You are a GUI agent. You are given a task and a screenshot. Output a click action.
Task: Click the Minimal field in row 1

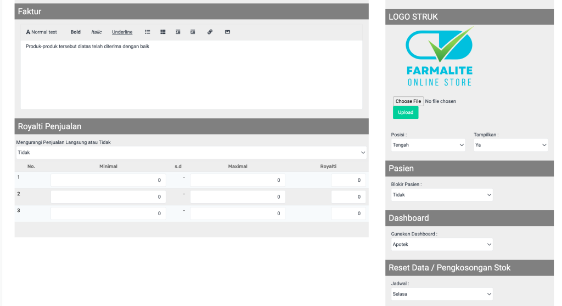pos(108,180)
